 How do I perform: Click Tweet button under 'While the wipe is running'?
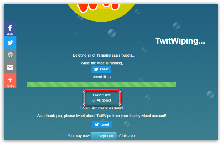[101, 69]
